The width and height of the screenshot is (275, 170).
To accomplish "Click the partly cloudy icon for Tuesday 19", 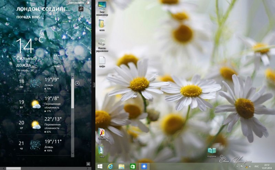I will click(36, 104).
